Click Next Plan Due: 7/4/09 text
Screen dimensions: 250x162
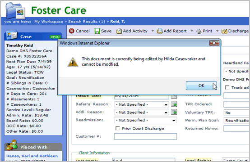click(29, 62)
